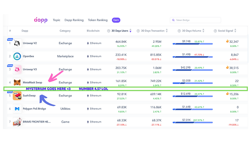Click the 161.85K users value

pos(121,81)
